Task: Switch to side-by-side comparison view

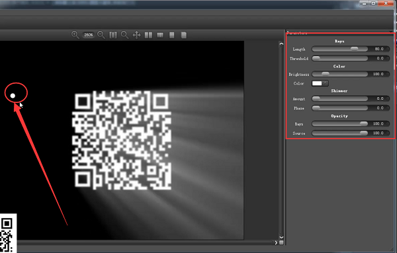Action: (x=148, y=35)
